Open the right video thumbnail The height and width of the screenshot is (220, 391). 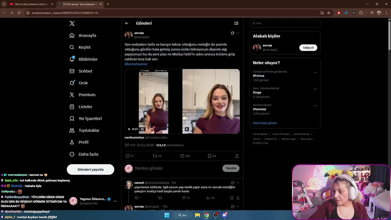click(211, 101)
